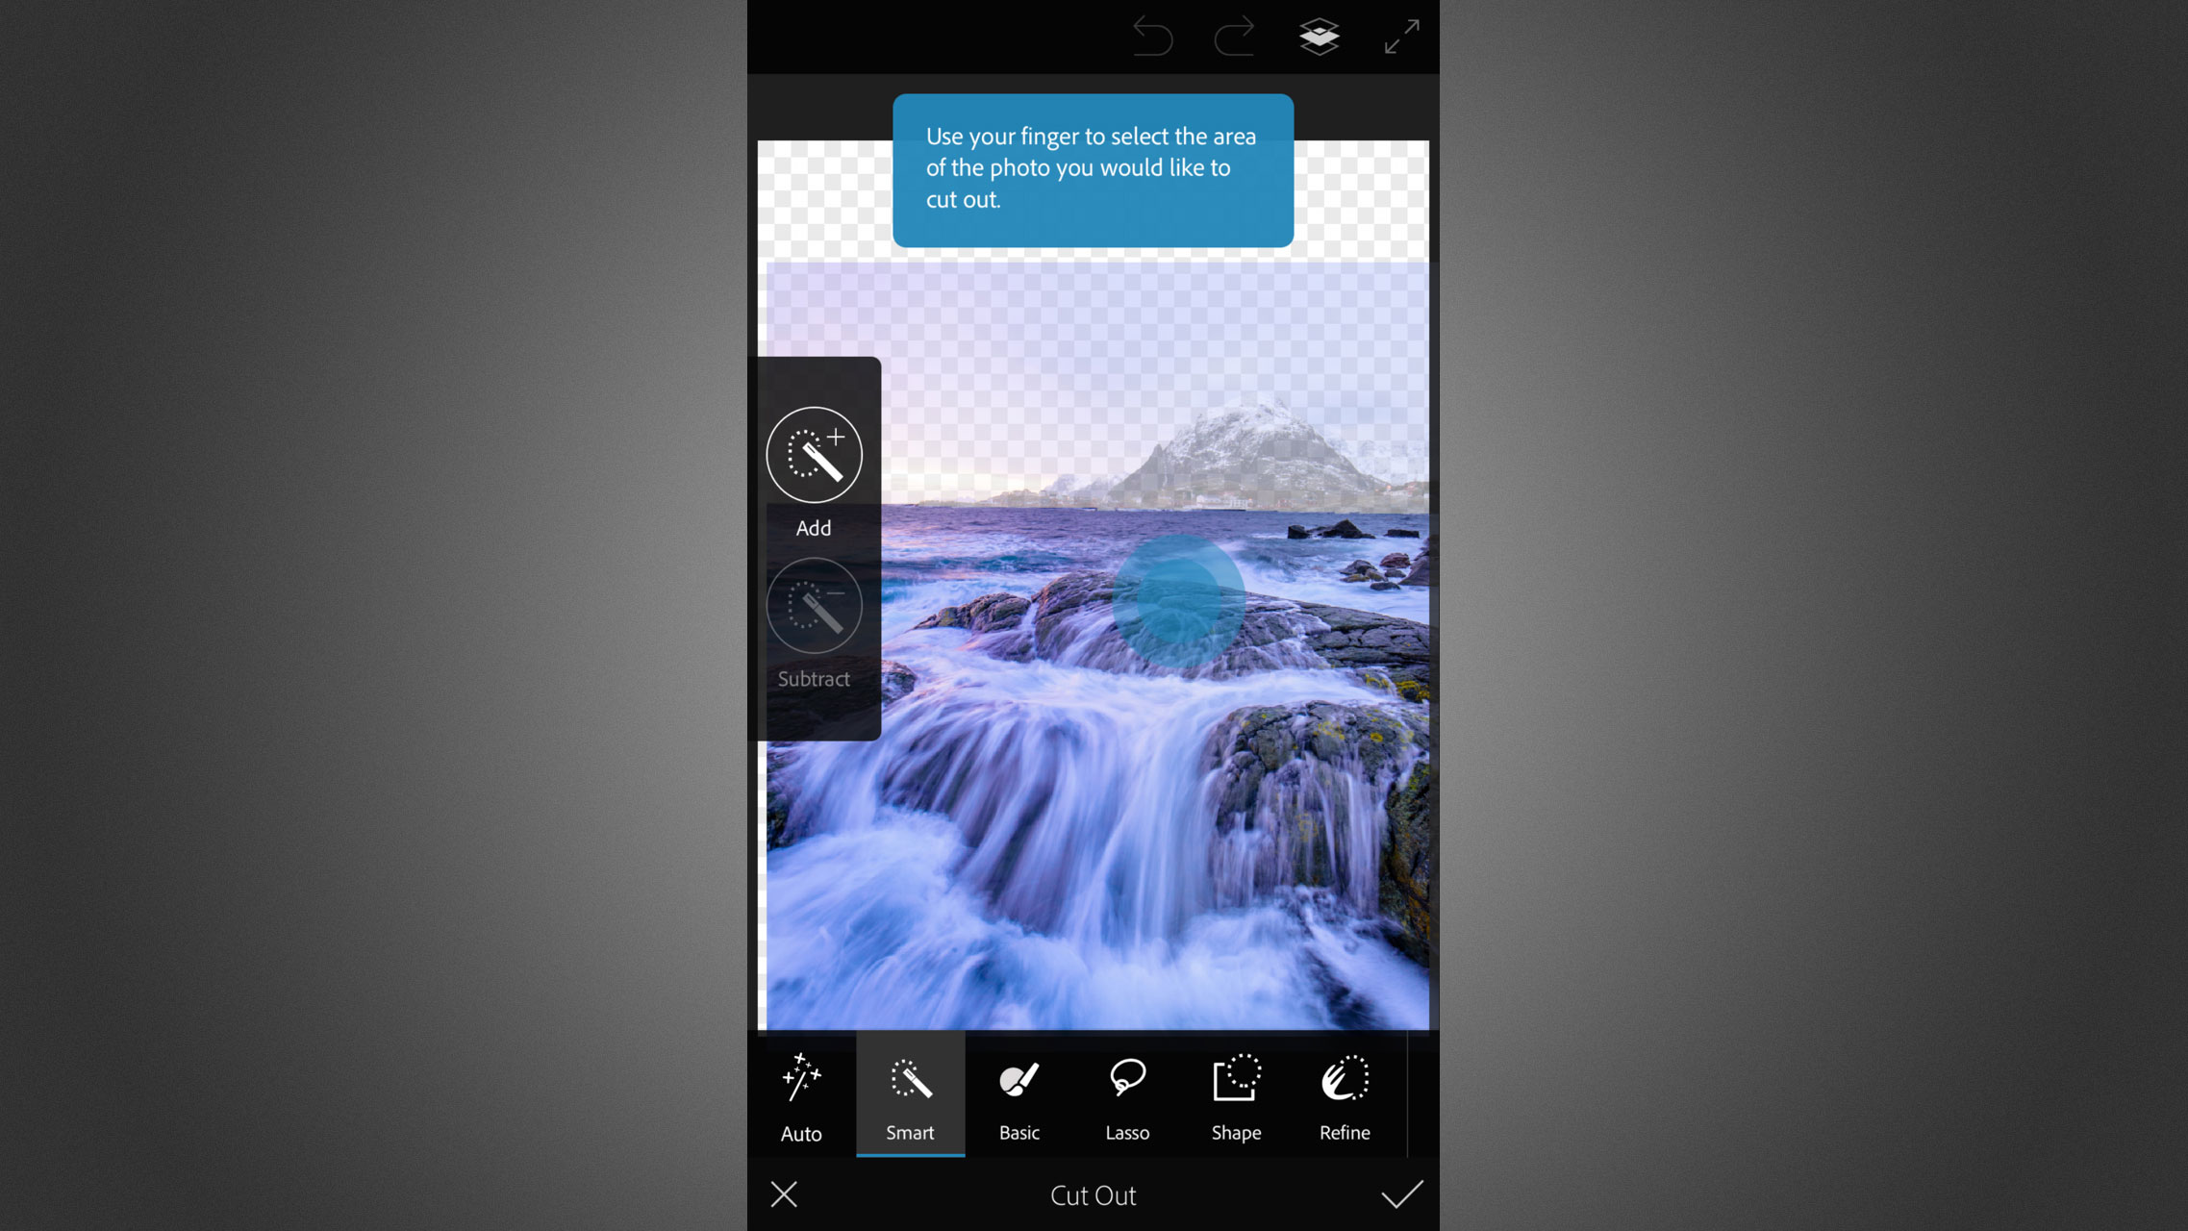Select the Lasso selection tool
Image resolution: width=2188 pixels, height=1231 pixels.
(x=1127, y=1097)
